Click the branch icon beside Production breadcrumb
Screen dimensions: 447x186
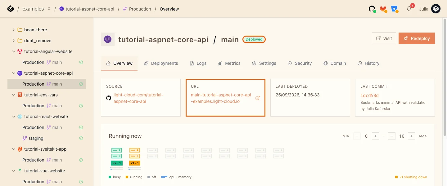coord(125,9)
